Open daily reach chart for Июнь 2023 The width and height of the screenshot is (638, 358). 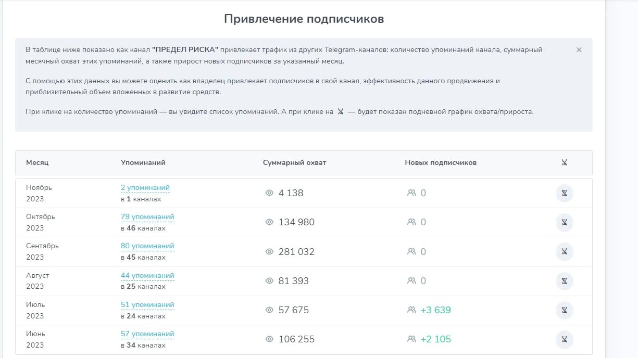pyautogui.click(x=565, y=339)
